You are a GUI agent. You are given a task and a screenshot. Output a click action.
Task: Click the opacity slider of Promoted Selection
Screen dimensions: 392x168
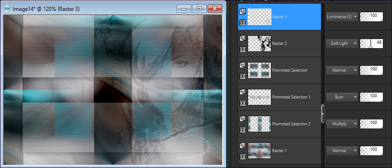click(372, 70)
